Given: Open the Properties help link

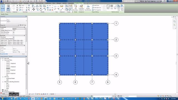Looking at the screenshot, I should pyautogui.click(x=4, y=54).
